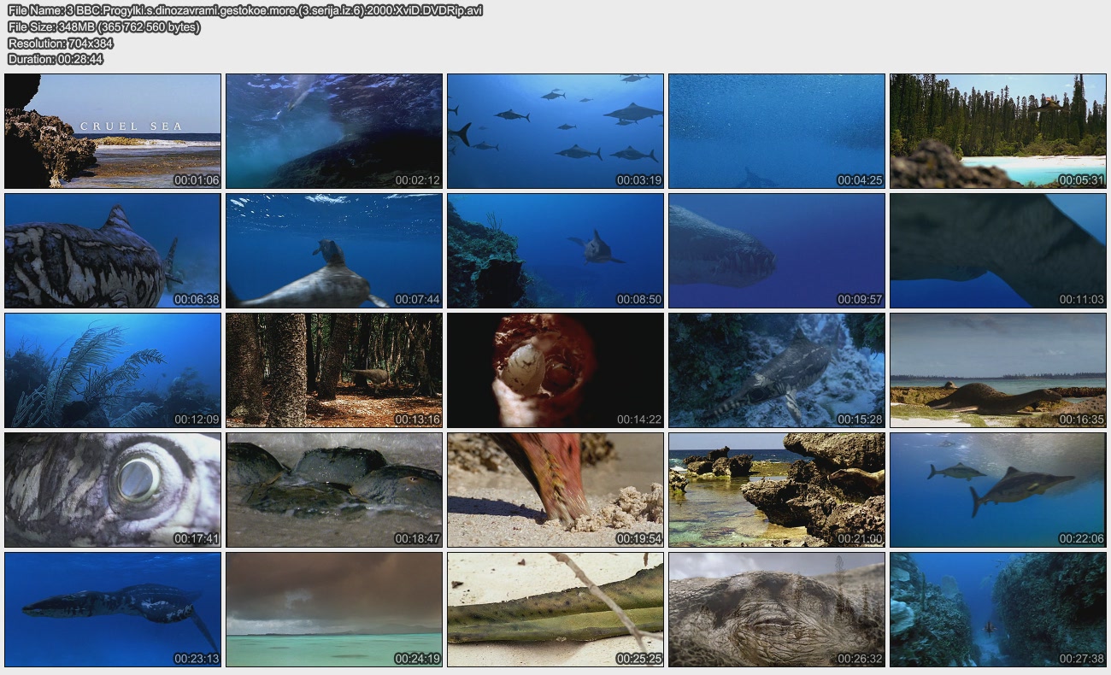Open the thumbnail timestamped 00:22:06

point(997,490)
